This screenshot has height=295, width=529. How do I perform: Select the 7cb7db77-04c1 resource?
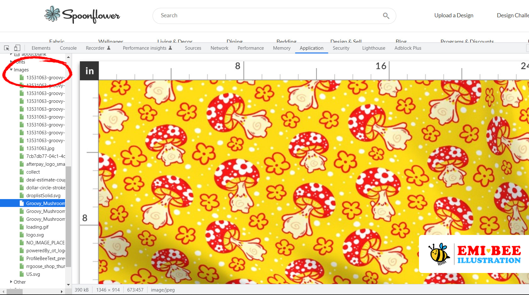click(46, 156)
